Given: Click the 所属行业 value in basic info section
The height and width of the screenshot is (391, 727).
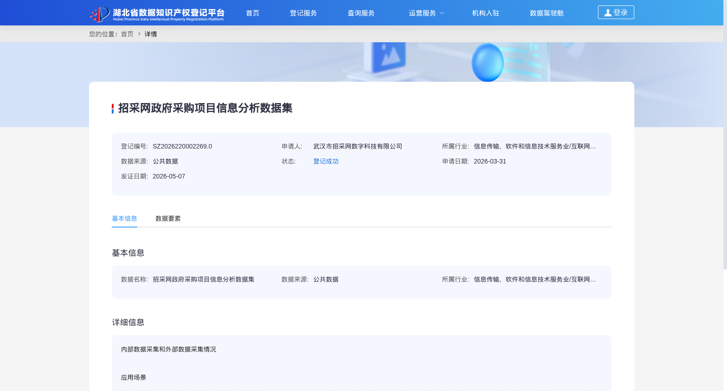Looking at the screenshot, I should 535,279.
